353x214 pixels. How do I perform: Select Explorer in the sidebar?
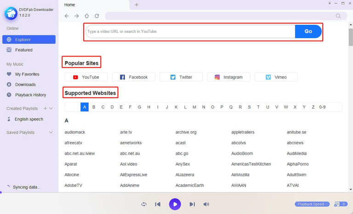29,40
